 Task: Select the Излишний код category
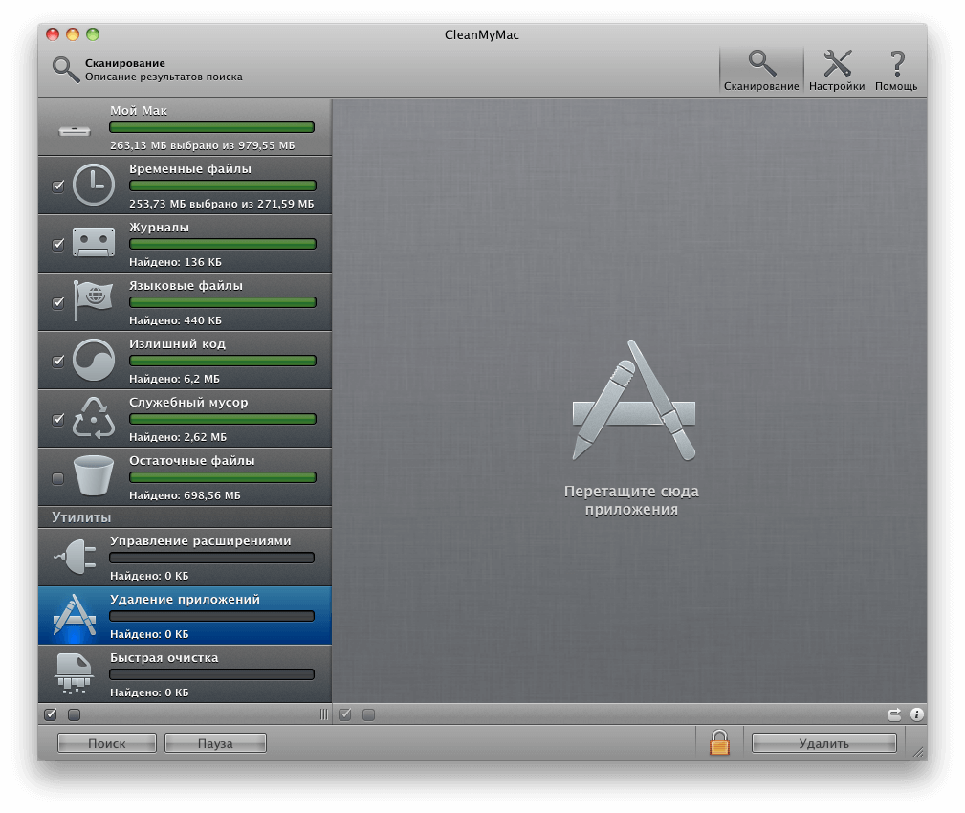tap(185, 360)
